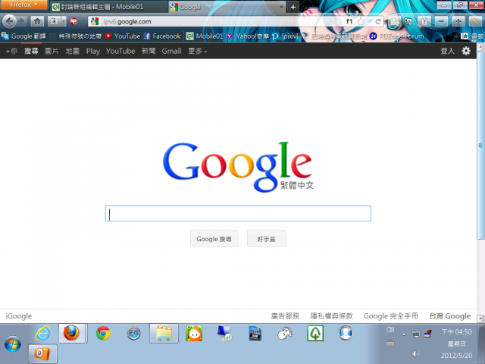Click the volume speaker tray icon
Screen dimensions: 485x364
pyautogui.click(x=416, y=353)
